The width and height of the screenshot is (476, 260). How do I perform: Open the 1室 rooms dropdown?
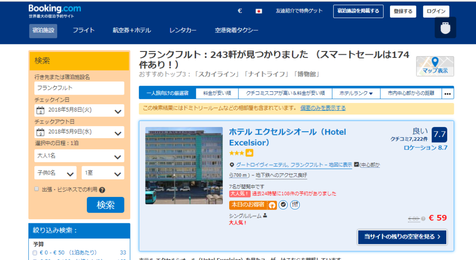pyautogui.click(x=103, y=173)
